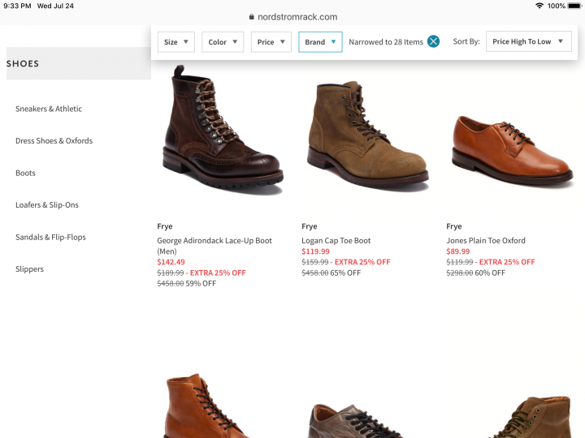Open Loafers & Slip-Ons category
This screenshot has height=438, width=585.
coord(47,205)
